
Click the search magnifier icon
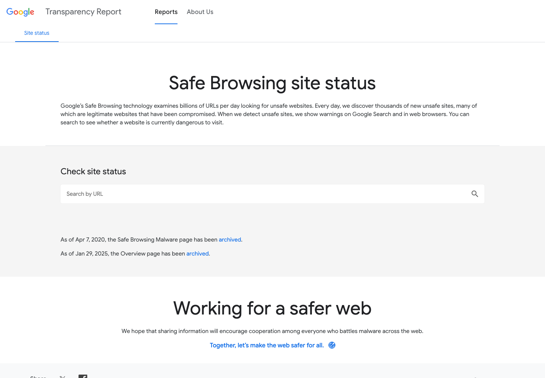[x=475, y=194]
